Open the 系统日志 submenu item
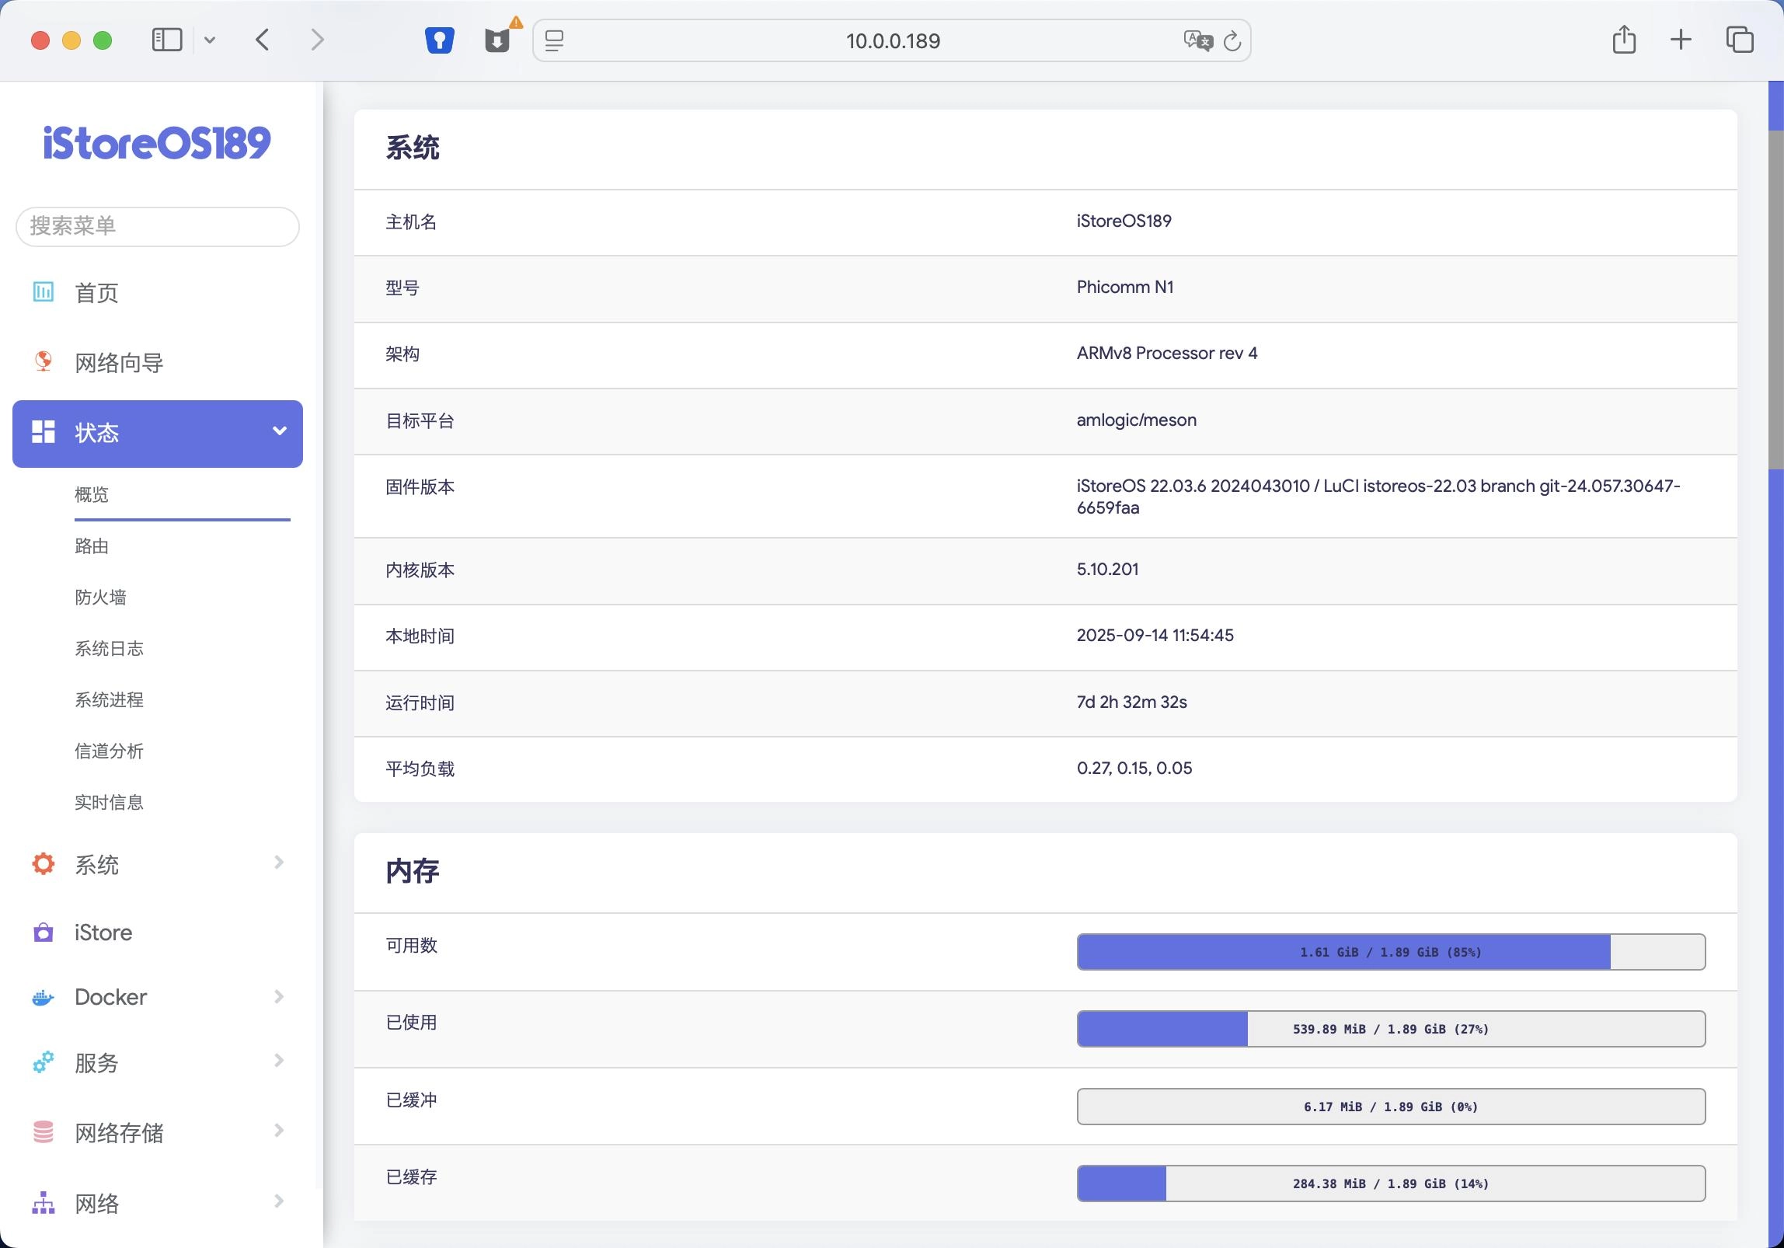The height and width of the screenshot is (1248, 1784). click(x=109, y=649)
